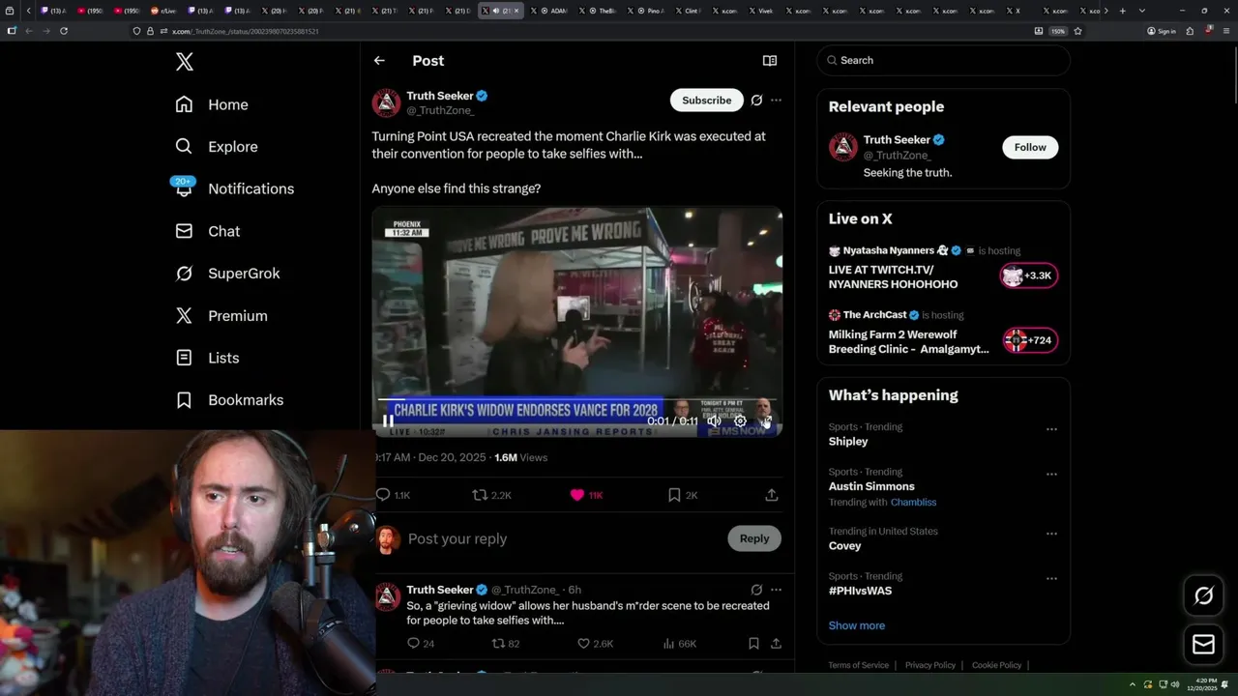Open the floating Grok button

(x=1204, y=595)
